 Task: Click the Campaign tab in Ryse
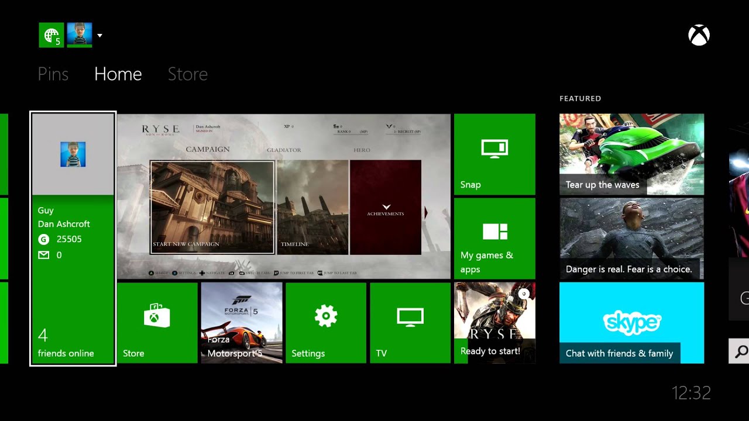pos(208,149)
